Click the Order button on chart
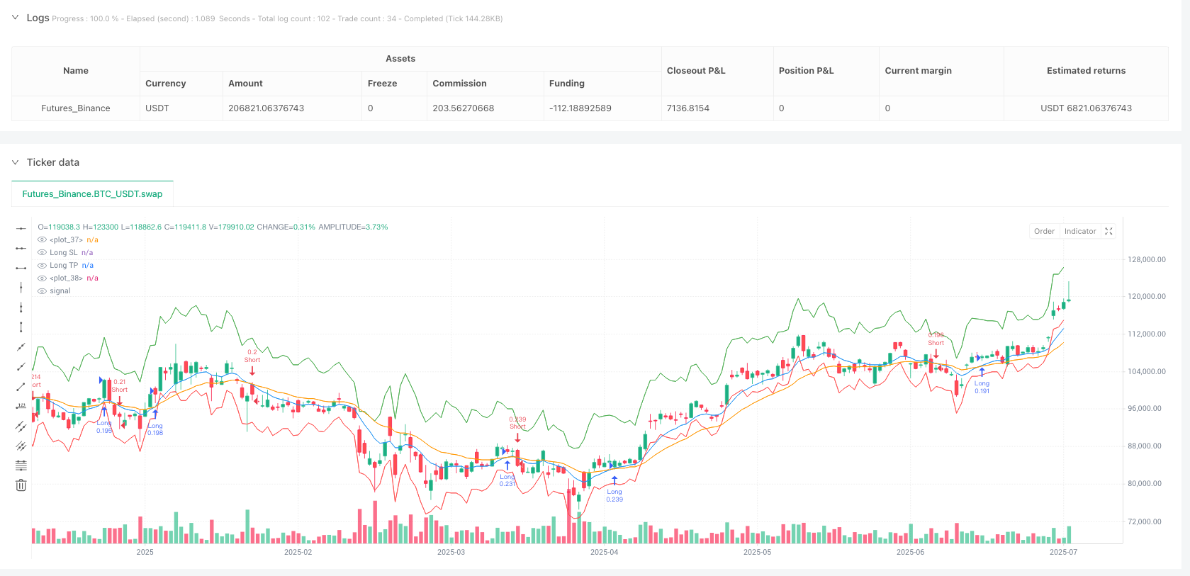The image size is (1190, 576). click(1044, 232)
